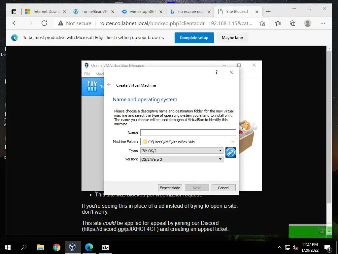Click the VirtualBox Tools icon in the manager
This screenshot has width=338, height=254.
click(92, 86)
